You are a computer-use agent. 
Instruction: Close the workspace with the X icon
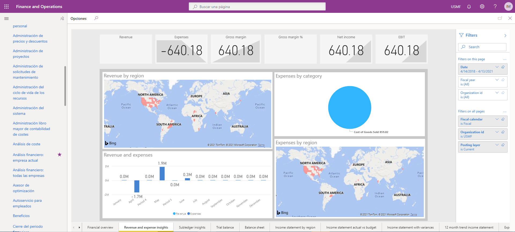coord(510,18)
